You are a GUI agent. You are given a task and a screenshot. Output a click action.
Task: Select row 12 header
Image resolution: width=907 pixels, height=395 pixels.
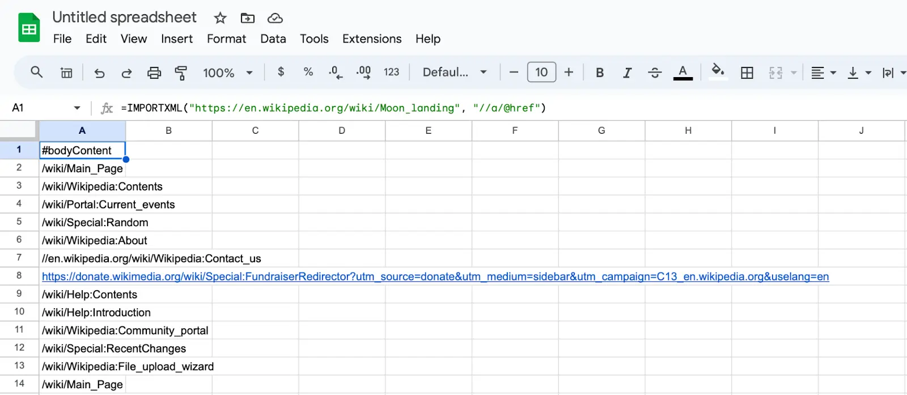click(x=19, y=348)
